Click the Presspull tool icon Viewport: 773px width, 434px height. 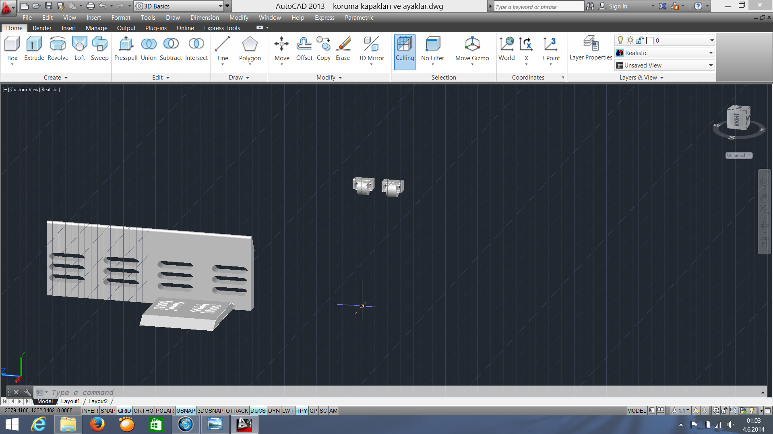pyautogui.click(x=126, y=44)
